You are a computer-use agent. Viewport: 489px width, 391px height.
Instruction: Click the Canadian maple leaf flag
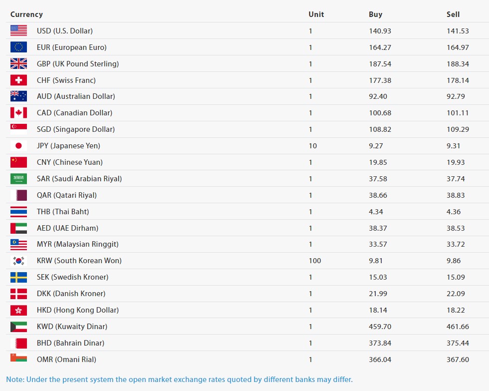pos(18,113)
